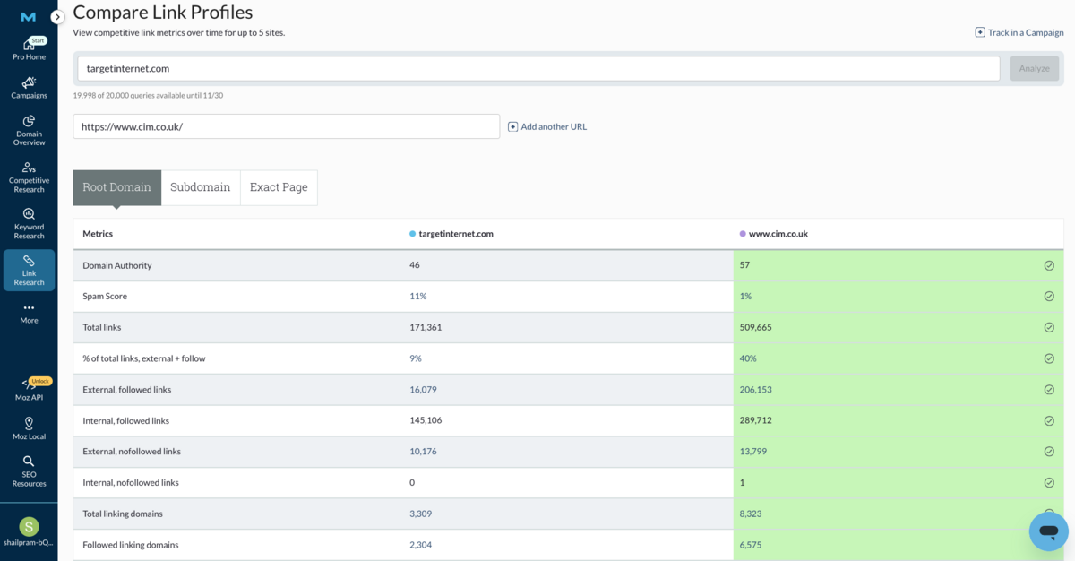Click checkmark in % of total links row
Image resolution: width=1075 pixels, height=561 pixels.
(x=1049, y=358)
